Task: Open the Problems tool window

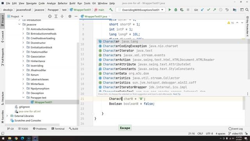Action: [x=40, y=129]
